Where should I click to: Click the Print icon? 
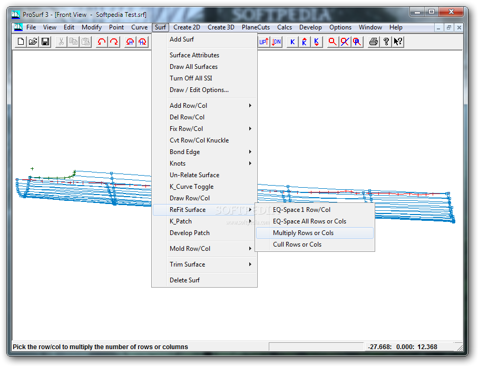coord(373,42)
